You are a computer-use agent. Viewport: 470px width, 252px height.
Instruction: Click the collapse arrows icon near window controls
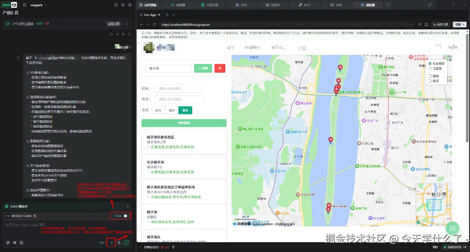coord(430,5)
